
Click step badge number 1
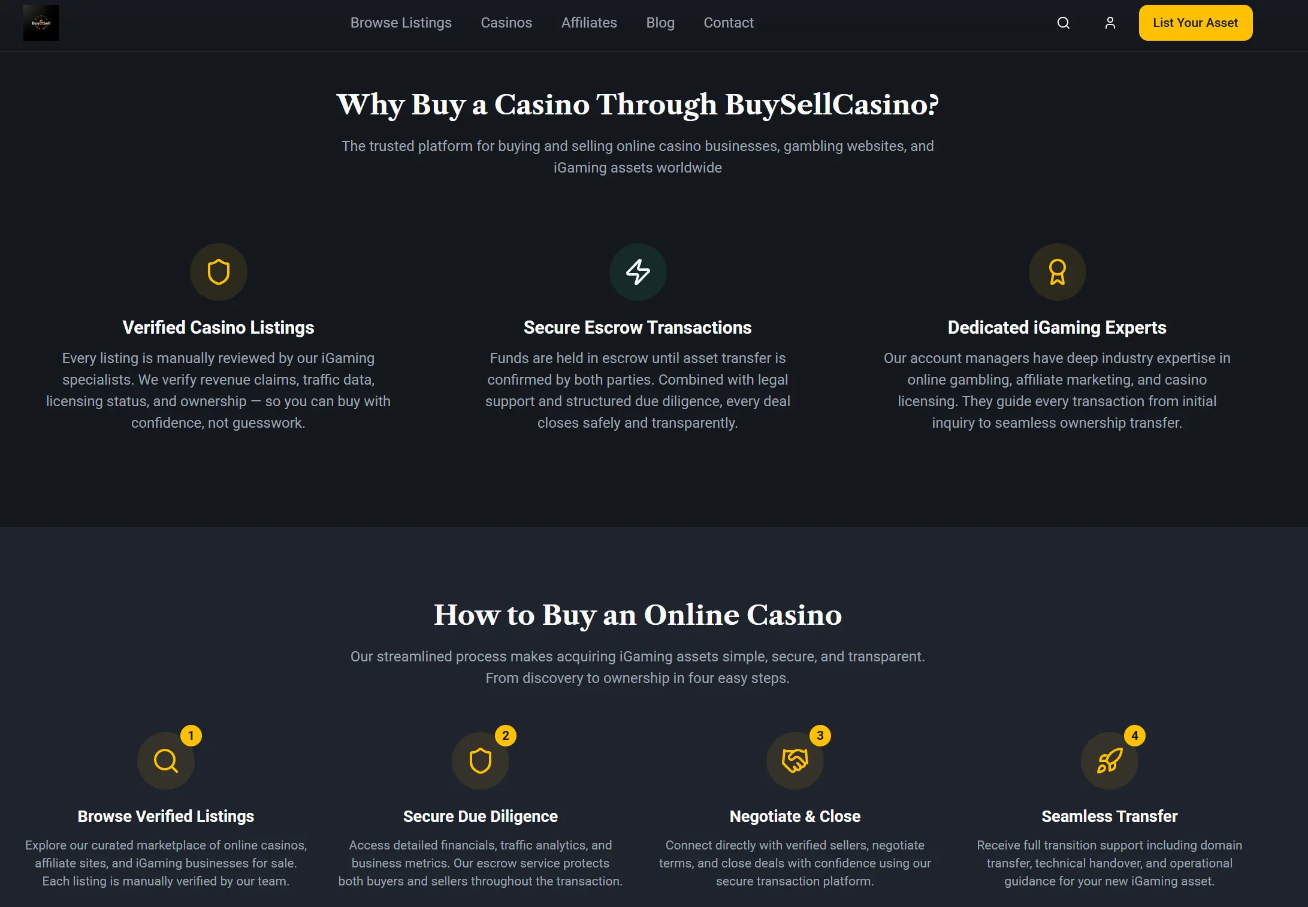(x=191, y=736)
